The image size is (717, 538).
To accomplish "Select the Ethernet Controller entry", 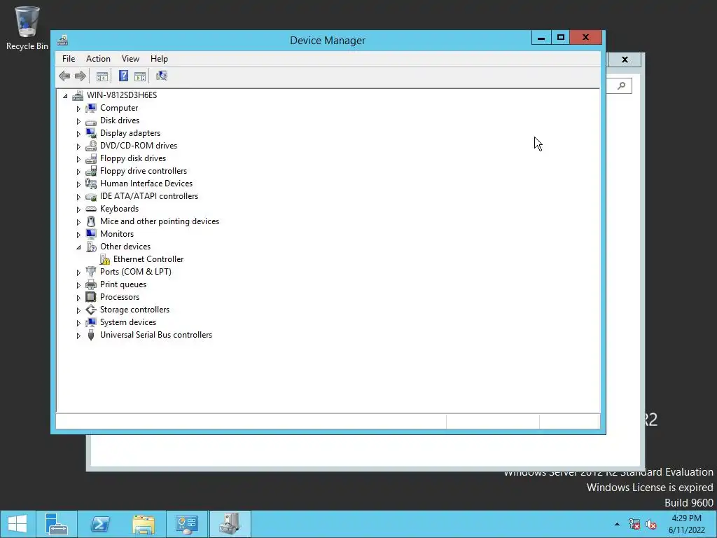I will point(148,259).
